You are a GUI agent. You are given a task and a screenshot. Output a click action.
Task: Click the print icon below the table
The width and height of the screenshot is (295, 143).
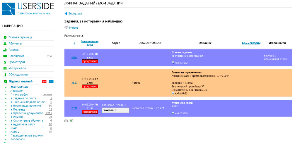pos(66,120)
